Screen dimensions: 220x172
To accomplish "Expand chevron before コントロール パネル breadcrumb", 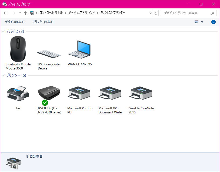I will 36,13.
